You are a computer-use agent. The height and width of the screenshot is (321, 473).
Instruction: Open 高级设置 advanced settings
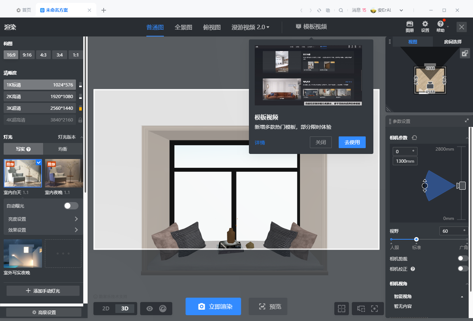click(44, 312)
